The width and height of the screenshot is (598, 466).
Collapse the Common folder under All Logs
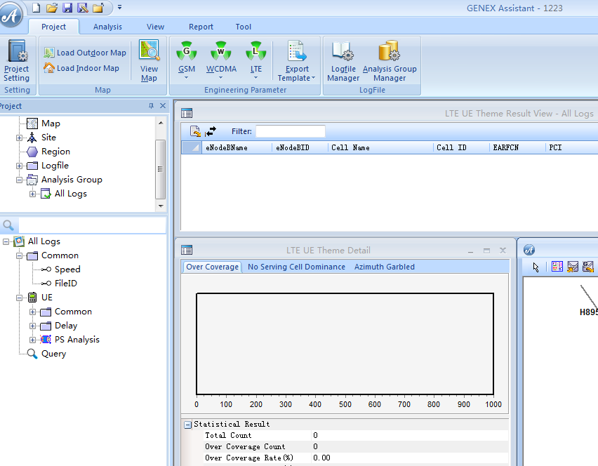[x=19, y=256]
